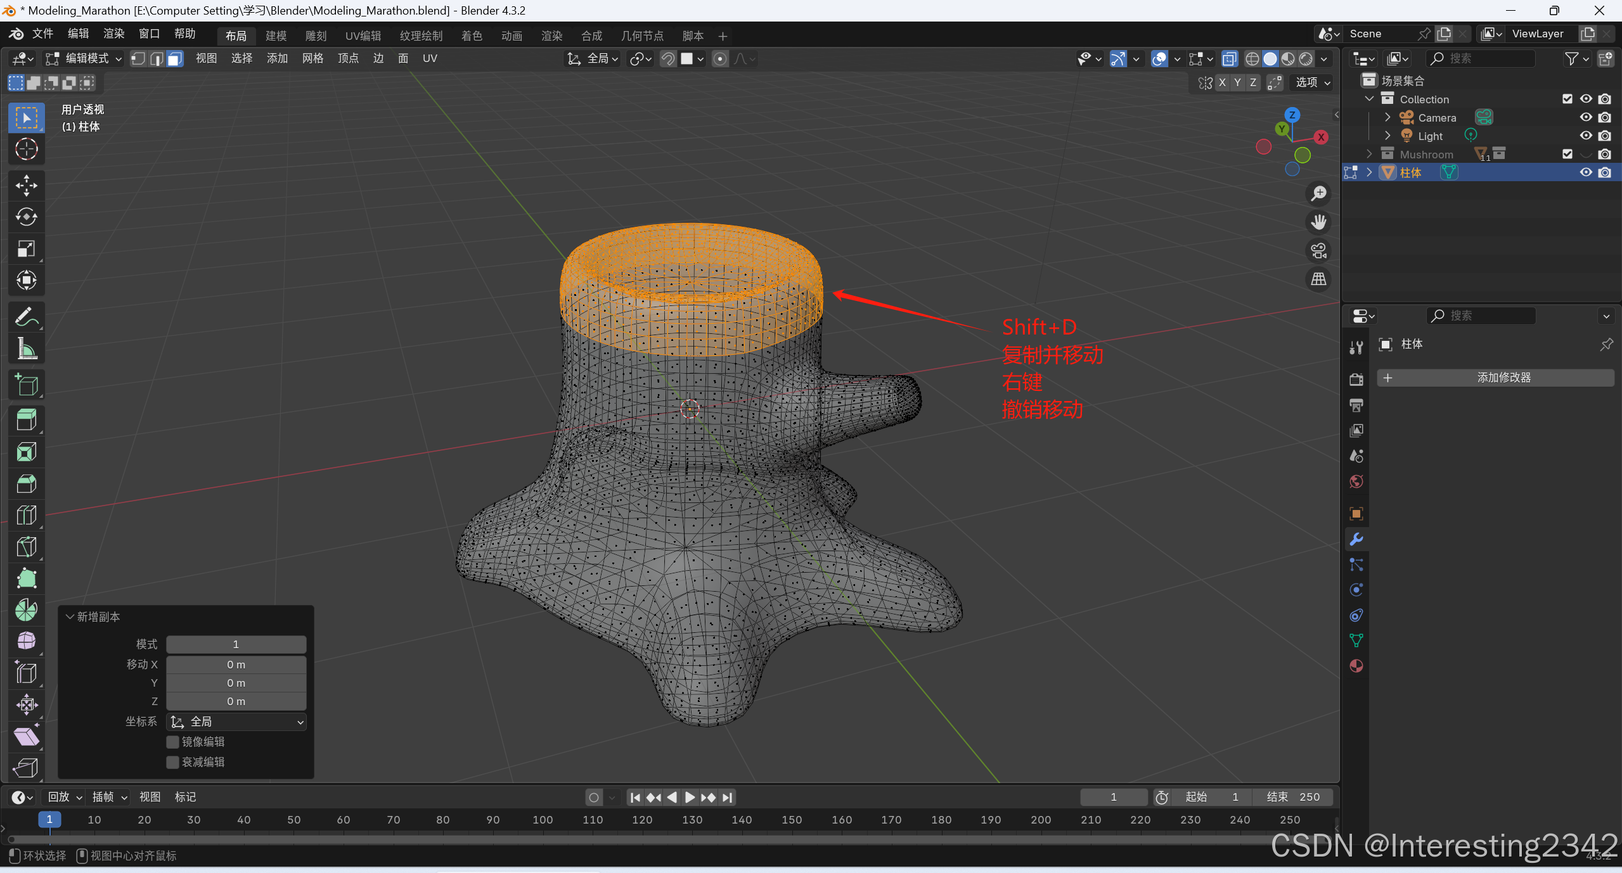Expand the Mushroom collection
Viewport: 1622px width, 873px height.
pyautogui.click(x=1369, y=154)
